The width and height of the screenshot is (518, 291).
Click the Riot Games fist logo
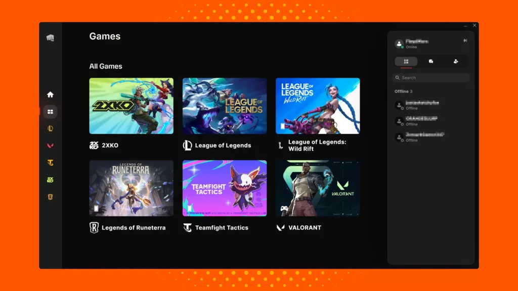50,37
